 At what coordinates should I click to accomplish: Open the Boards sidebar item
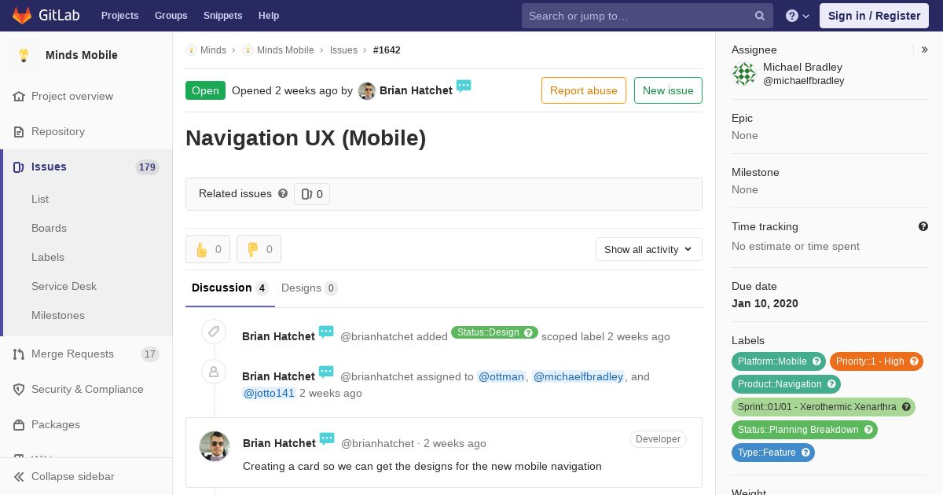tap(49, 228)
